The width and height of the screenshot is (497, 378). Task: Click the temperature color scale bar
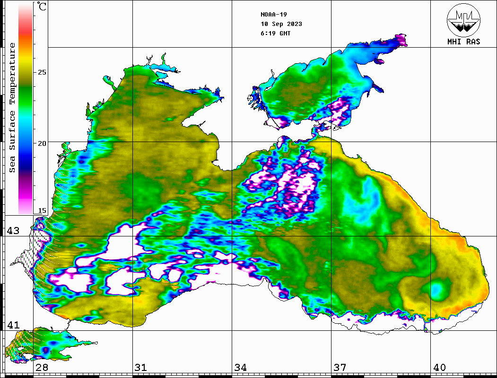tap(26, 108)
